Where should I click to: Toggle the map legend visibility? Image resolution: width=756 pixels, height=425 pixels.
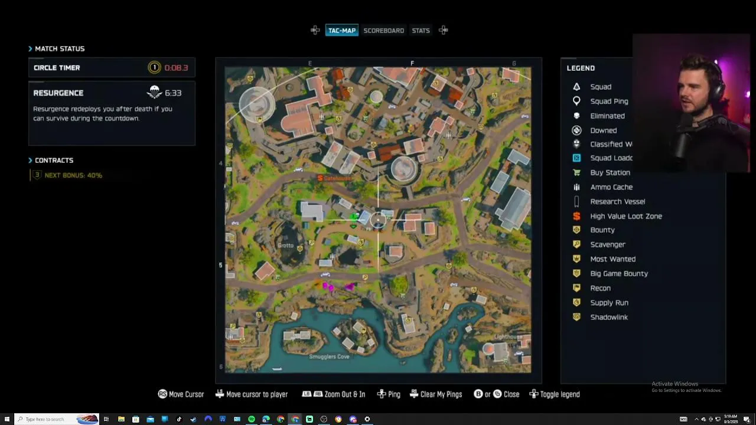pyautogui.click(x=555, y=394)
